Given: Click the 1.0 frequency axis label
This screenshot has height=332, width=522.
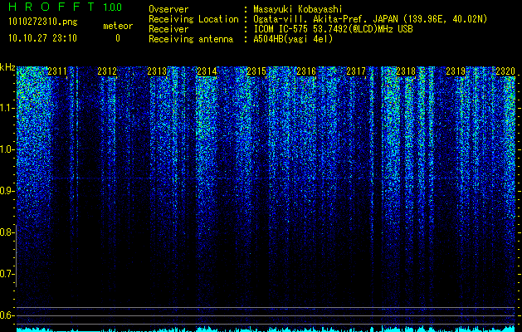Looking at the screenshot, I should [7, 149].
